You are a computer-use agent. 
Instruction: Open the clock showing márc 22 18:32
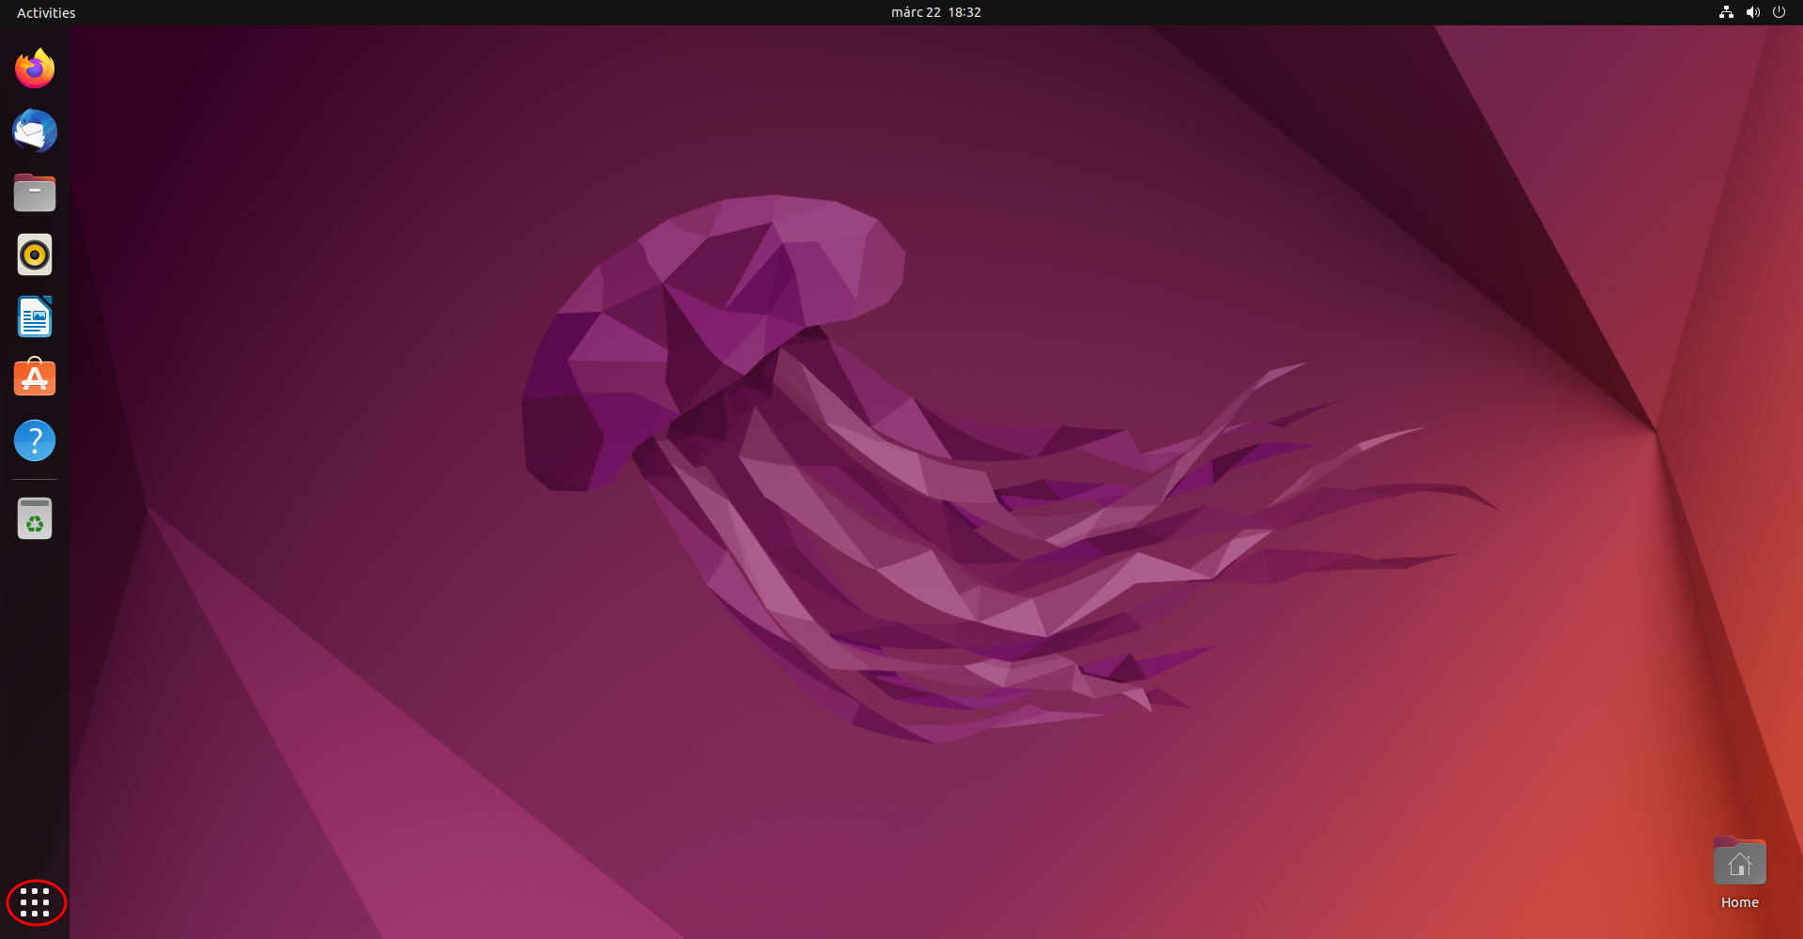coord(936,12)
